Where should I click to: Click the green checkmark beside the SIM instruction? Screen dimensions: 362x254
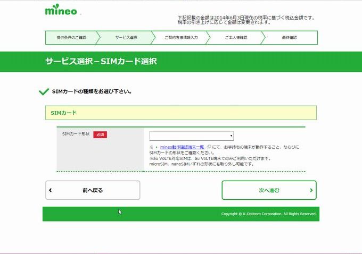pyautogui.click(x=44, y=91)
